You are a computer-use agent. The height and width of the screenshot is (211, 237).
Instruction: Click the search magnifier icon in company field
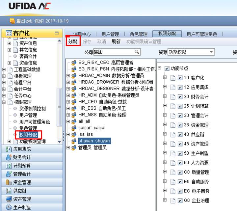(137, 52)
